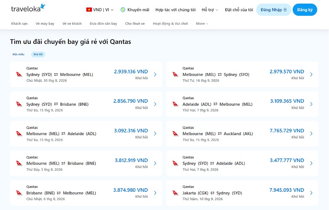Open chevron for 7.945.093 VND fare

[312, 193]
